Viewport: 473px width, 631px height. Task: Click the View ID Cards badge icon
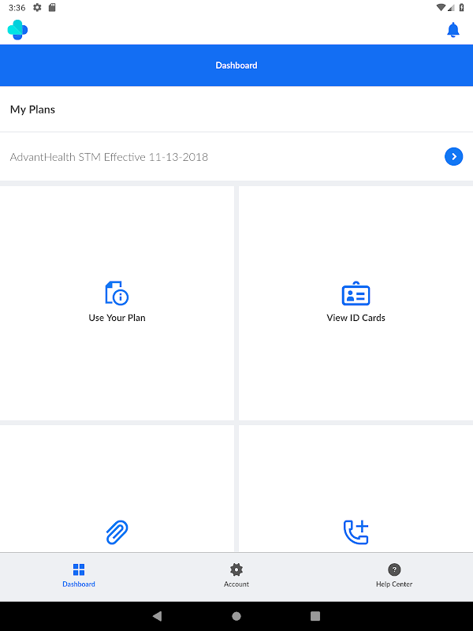tap(356, 293)
